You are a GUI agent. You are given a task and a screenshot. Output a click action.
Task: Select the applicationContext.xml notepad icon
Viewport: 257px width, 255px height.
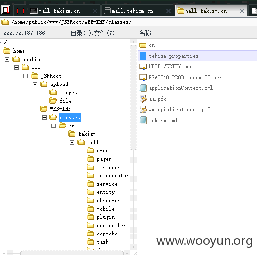[x=143, y=88]
